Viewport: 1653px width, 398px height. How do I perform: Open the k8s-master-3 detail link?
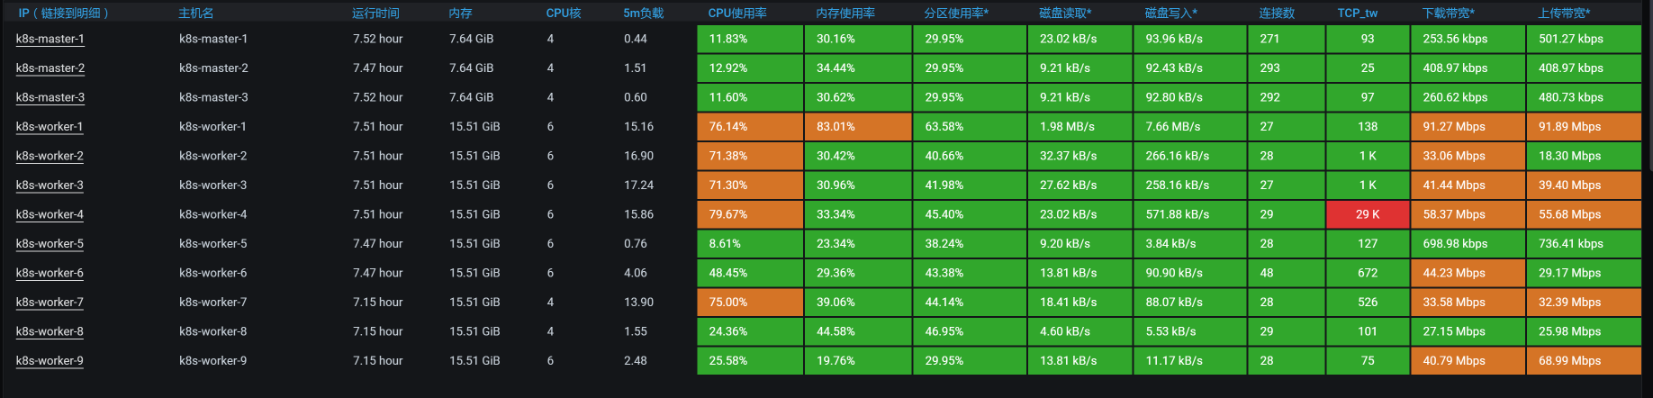pyautogui.click(x=50, y=97)
